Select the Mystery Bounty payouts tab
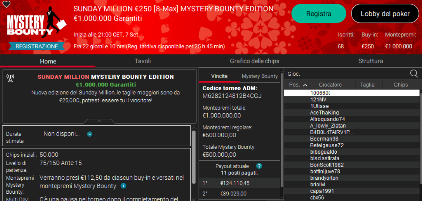 coord(260,76)
